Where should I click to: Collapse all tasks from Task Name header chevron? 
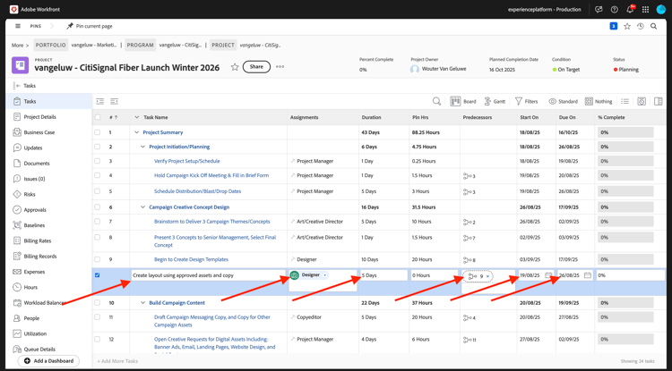coord(137,117)
